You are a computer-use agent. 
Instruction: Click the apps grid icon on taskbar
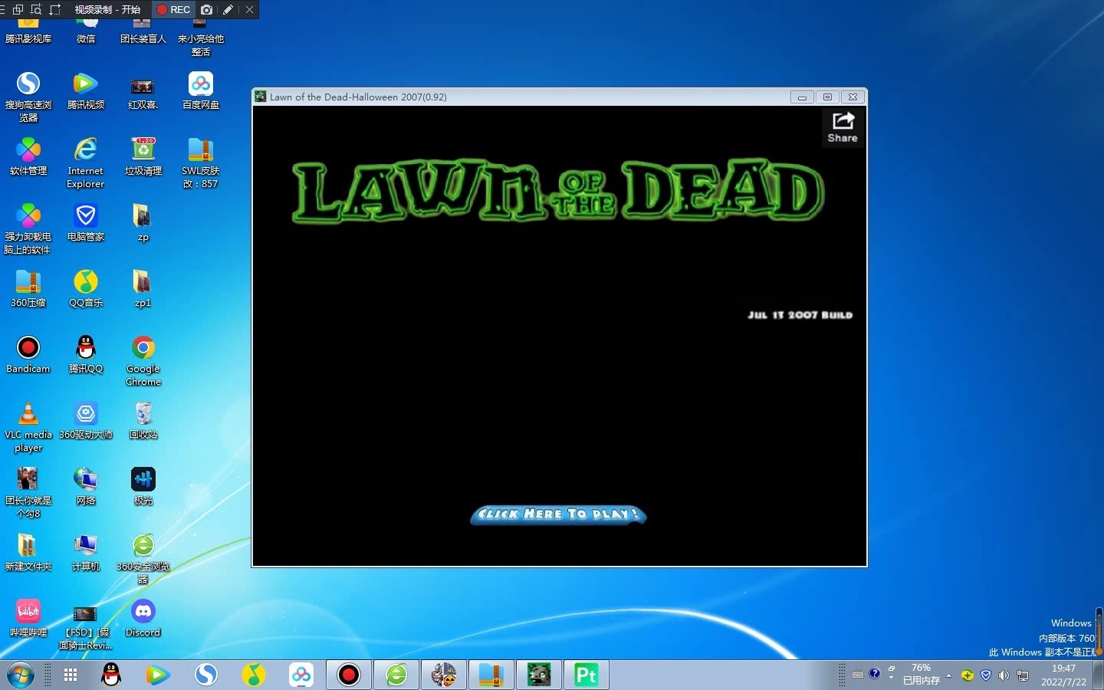[71, 675]
